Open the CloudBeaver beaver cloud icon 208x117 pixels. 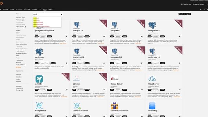(152, 79)
